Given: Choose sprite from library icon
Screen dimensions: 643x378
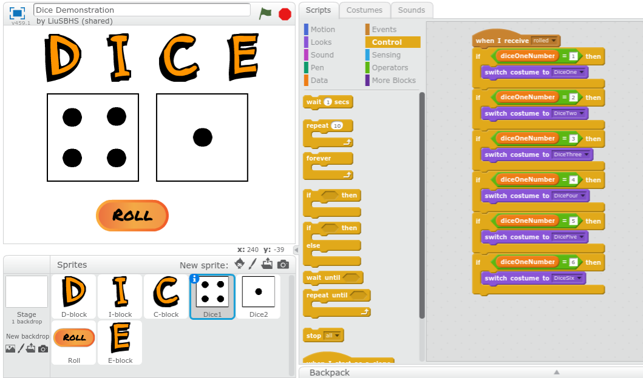Looking at the screenshot, I should [239, 264].
